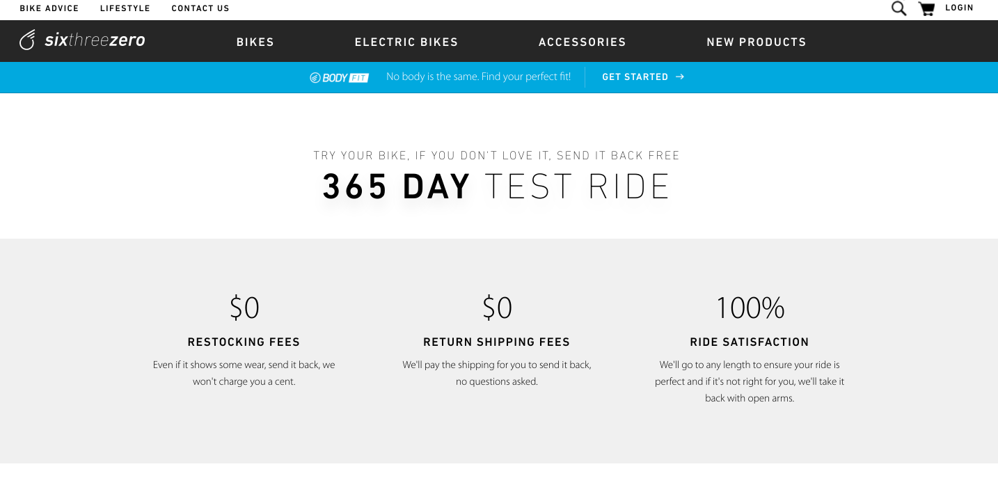The image size is (998, 485).
Task: Click the 100% figure
Action: 750,308
